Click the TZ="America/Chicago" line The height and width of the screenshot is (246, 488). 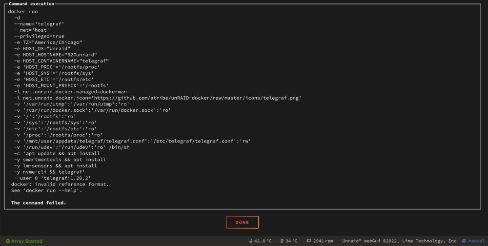(x=48, y=42)
